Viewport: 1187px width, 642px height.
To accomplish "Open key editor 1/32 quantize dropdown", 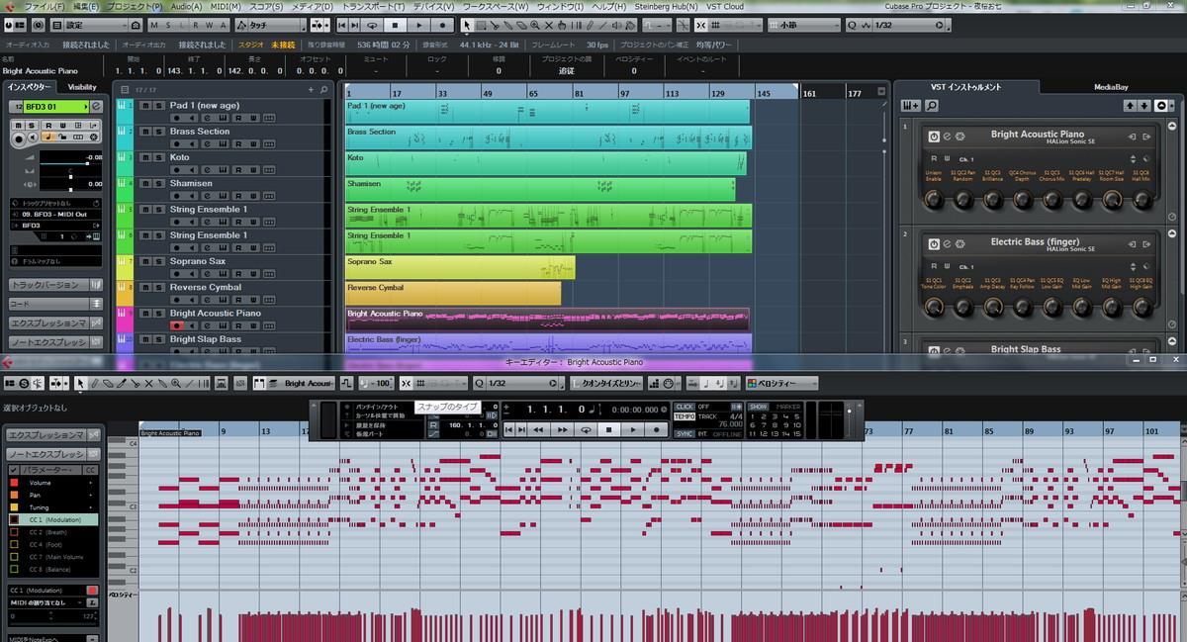I will click(x=519, y=383).
